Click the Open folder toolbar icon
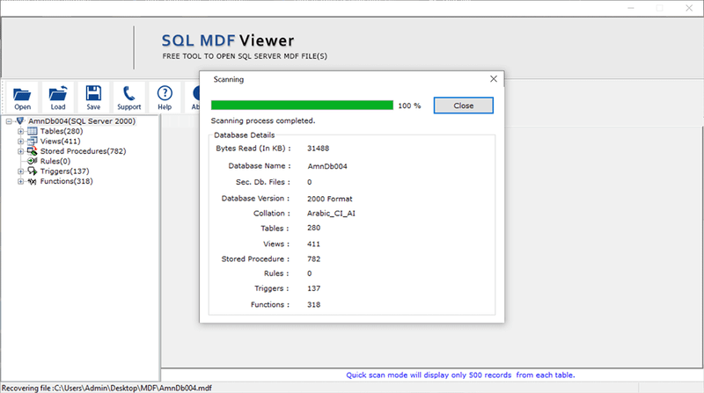This screenshot has width=704, height=393. coord(22,94)
